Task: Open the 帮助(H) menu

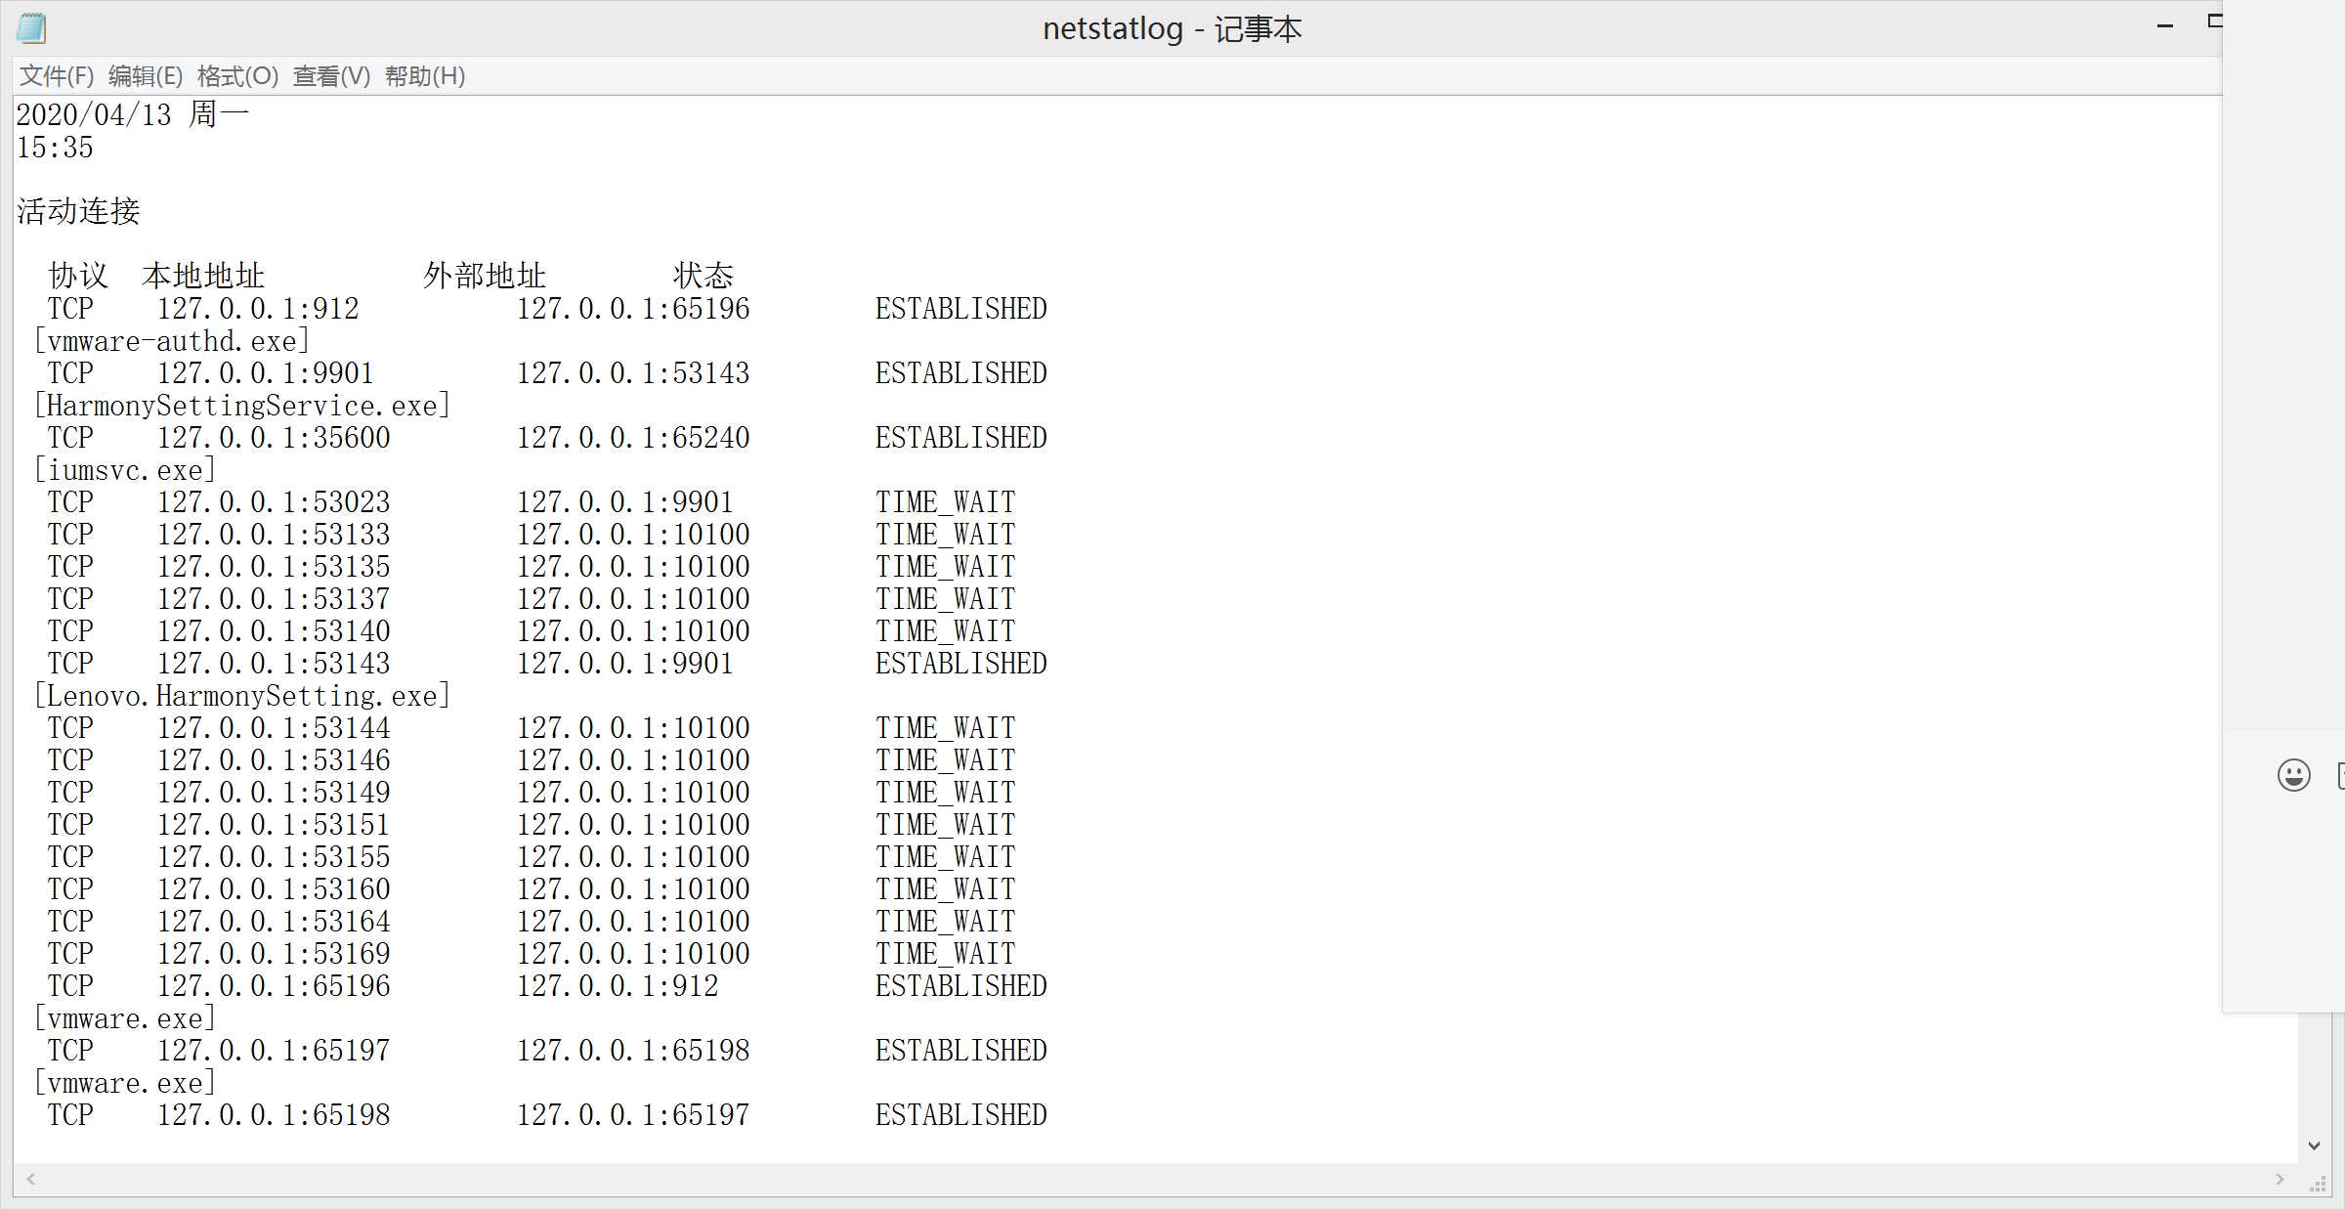Action: point(425,75)
